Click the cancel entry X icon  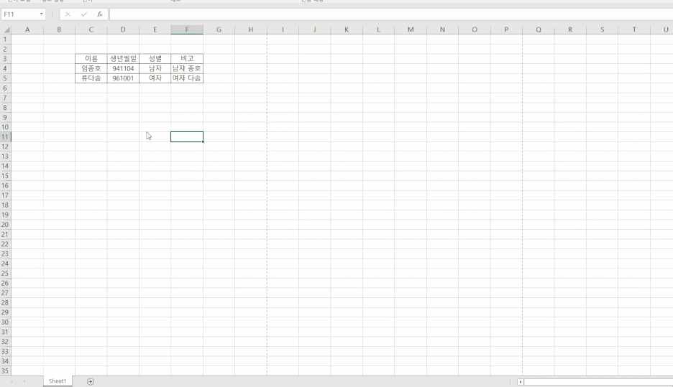pos(68,14)
